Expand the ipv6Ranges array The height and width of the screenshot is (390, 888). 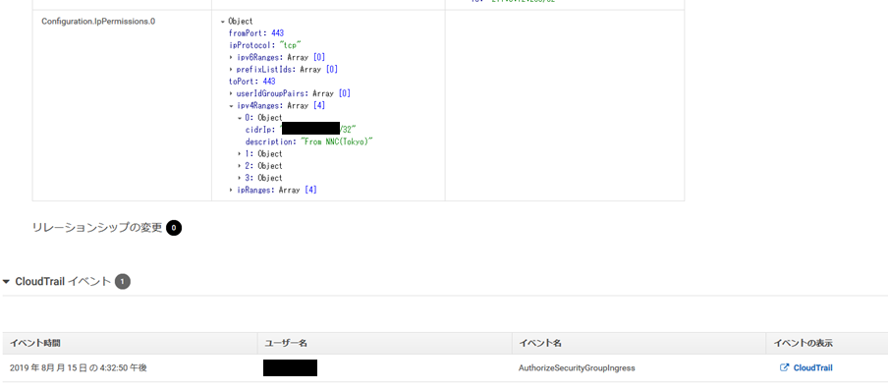(x=232, y=57)
